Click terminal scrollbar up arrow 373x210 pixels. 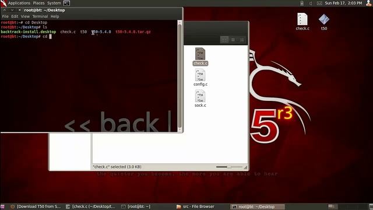click(180, 23)
